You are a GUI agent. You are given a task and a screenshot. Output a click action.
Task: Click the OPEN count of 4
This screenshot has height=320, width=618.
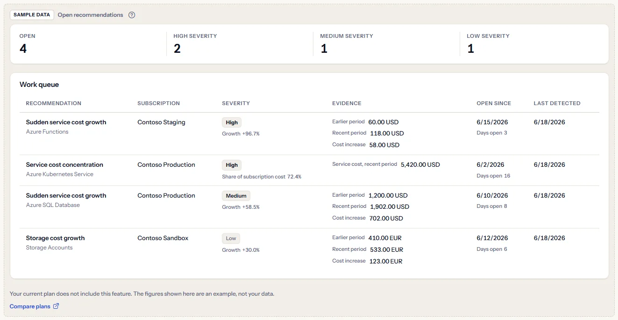(23, 49)
